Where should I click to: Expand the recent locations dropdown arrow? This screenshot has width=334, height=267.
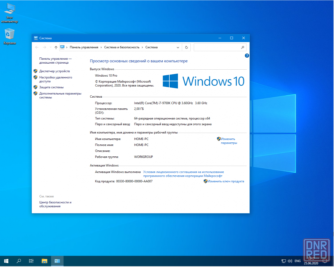(x=50, y=47)
